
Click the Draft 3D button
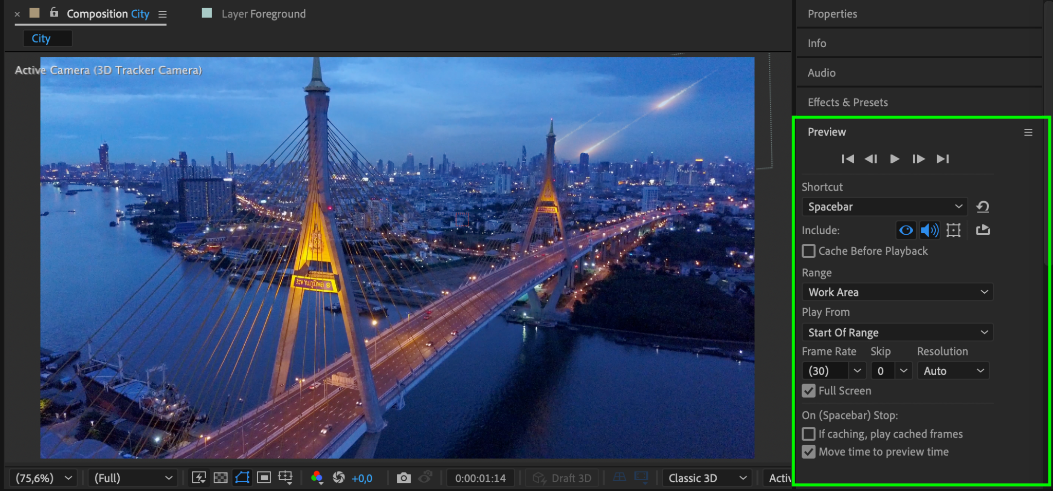click(562, 478)
